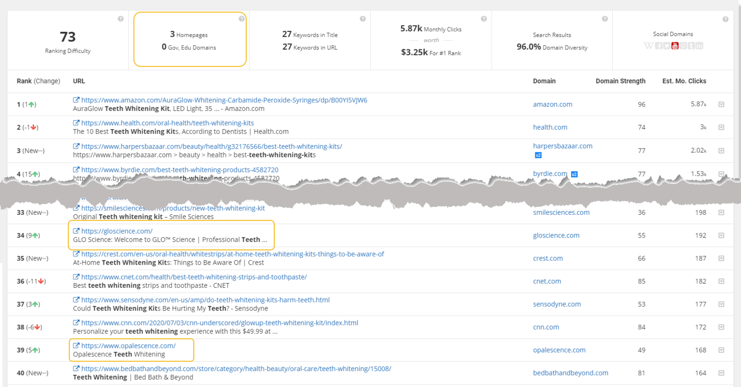This screenshot has width=741, height=387.
Task: Click external-link icon beside gloscience.com URL
Action: (x=76, y=231)
